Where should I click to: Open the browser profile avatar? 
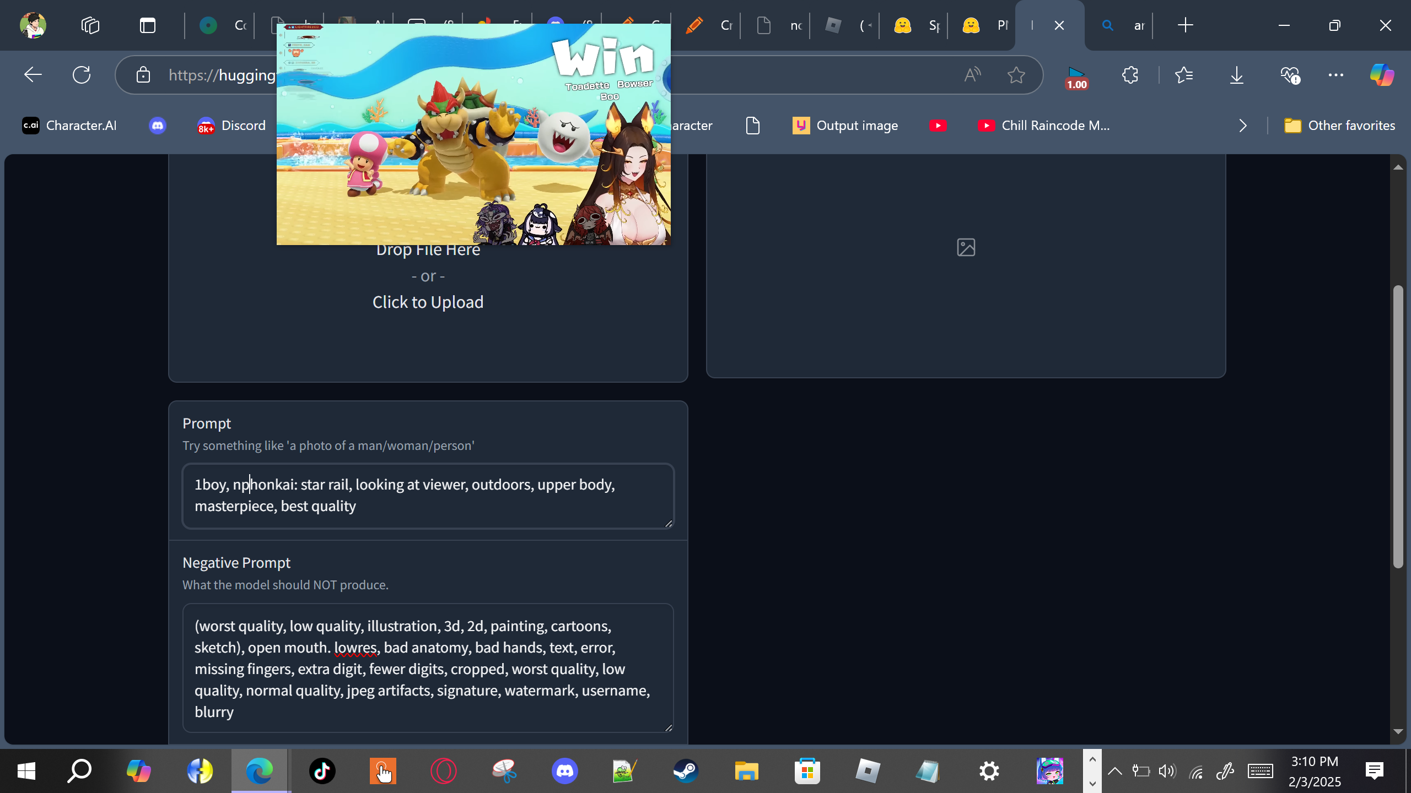33,25
